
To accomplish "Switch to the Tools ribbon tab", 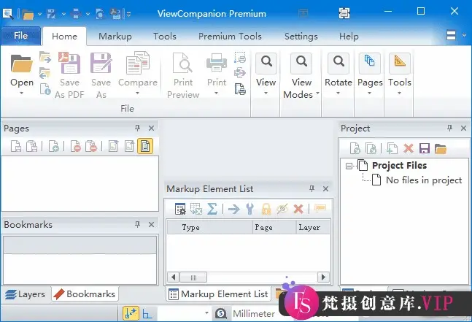I will pyautogui.click(x=165, y=37).
